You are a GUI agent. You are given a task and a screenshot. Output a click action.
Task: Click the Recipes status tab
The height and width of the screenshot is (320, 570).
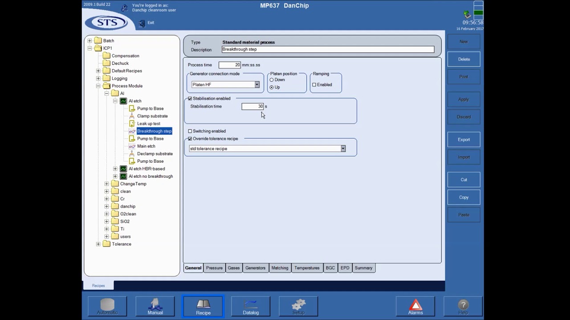(98, 285)
